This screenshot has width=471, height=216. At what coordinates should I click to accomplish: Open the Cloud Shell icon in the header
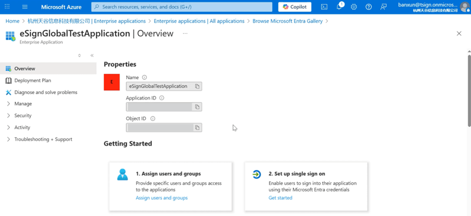coord(324,7)
